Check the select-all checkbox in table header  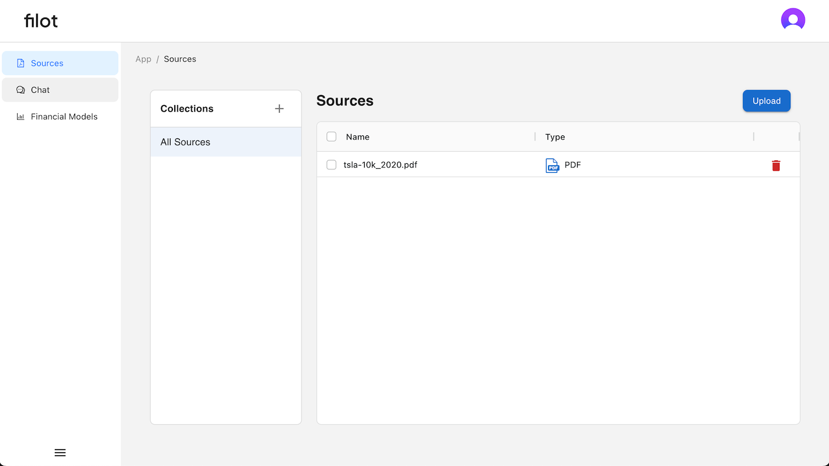331,137
